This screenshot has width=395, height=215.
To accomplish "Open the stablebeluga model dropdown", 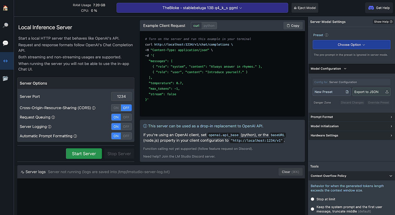I will coord(202,8).
